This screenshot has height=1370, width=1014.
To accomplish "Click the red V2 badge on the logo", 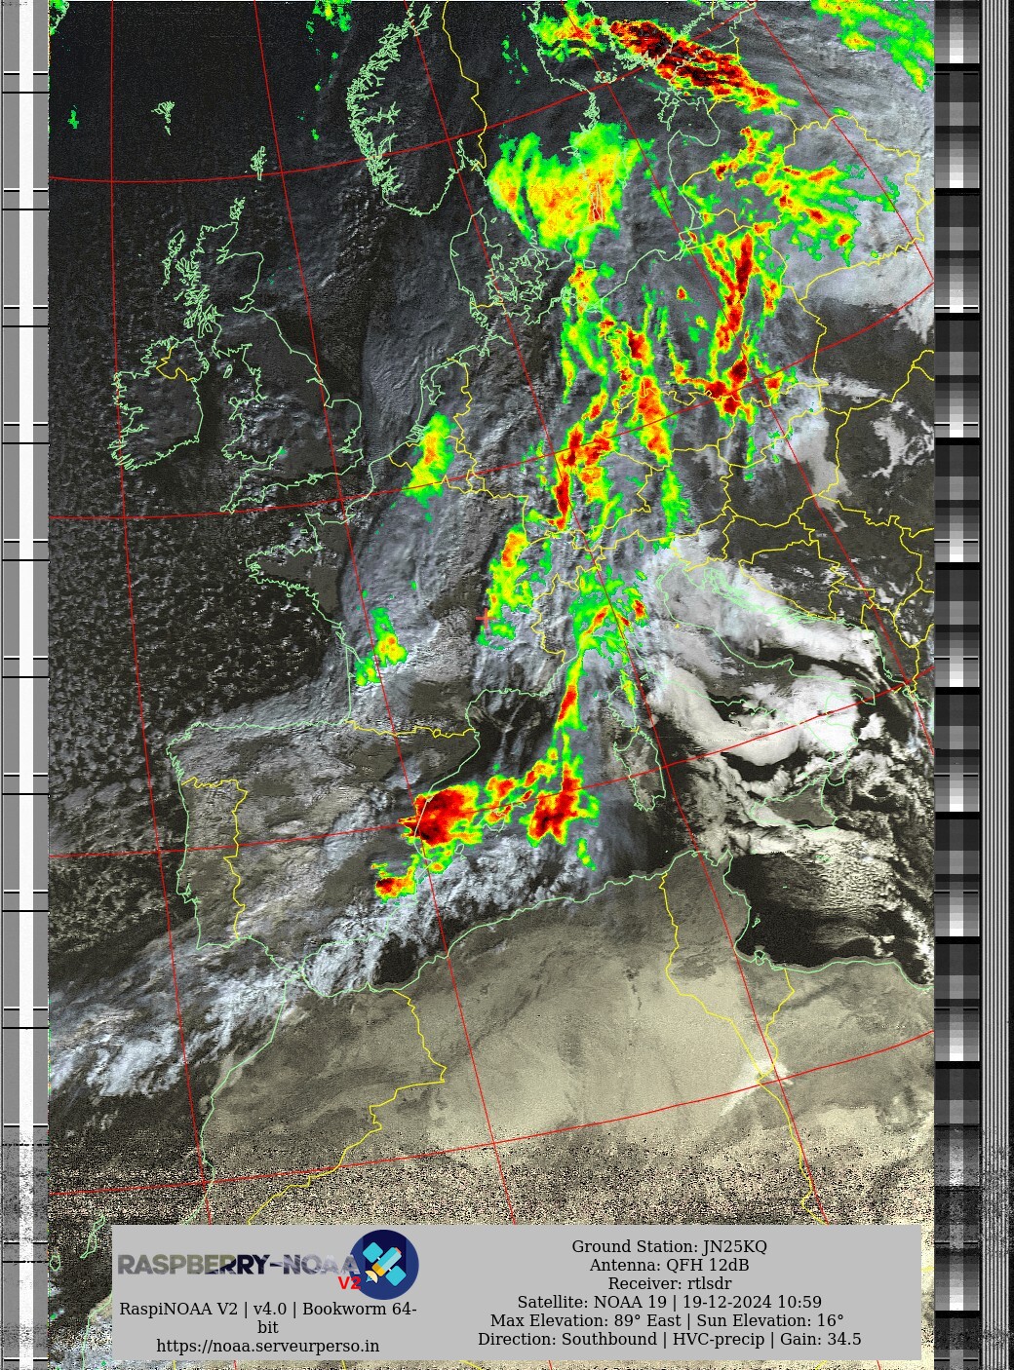I will 348,1282.
